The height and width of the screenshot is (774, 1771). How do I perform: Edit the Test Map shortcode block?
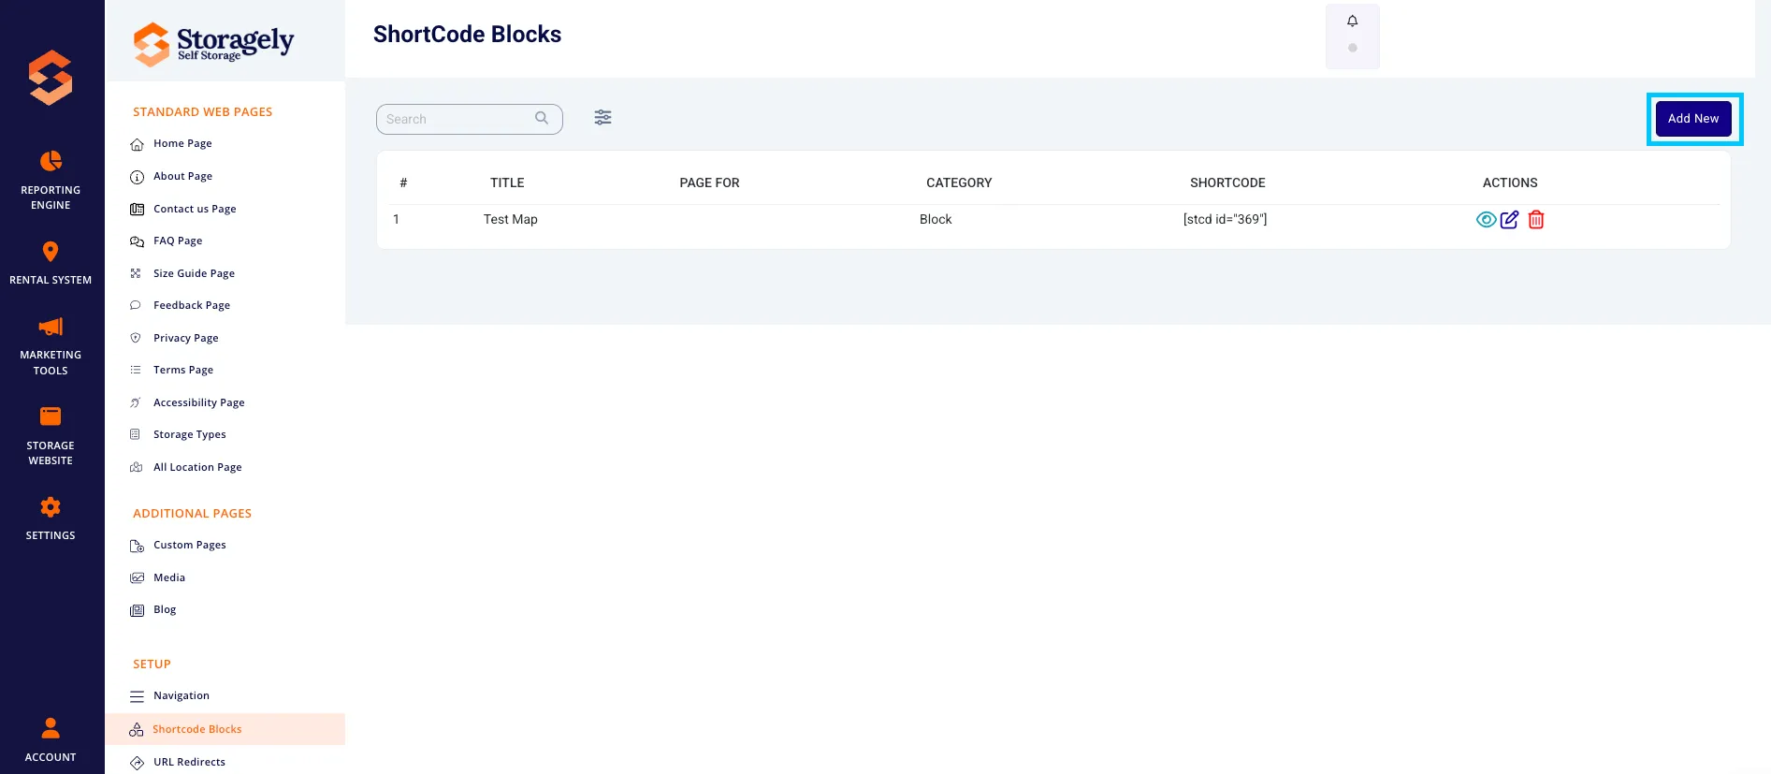point(1509,220)
